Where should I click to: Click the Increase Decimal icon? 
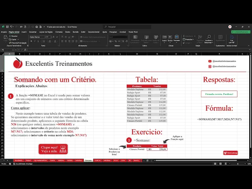pyautogui.click(x=123, y=41)
